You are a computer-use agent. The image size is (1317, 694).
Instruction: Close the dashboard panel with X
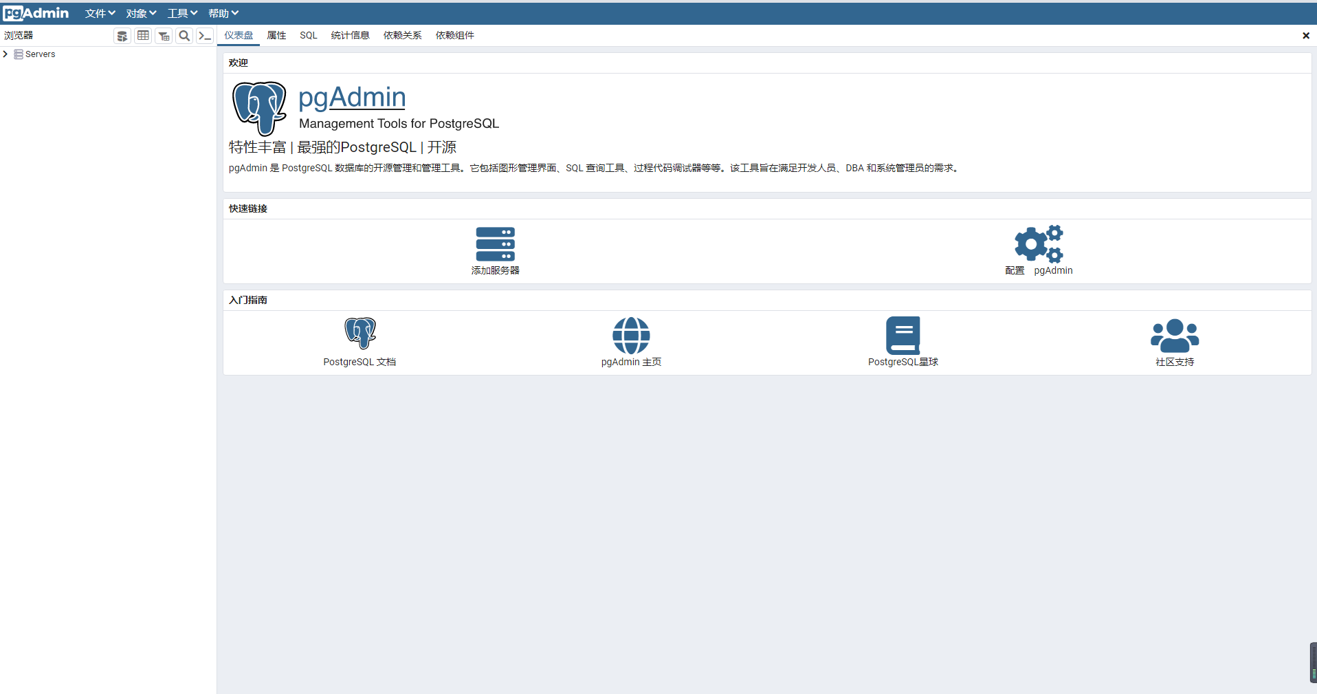click(1305, 36)
